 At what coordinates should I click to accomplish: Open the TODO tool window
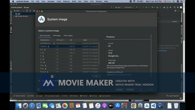[65, 96]
